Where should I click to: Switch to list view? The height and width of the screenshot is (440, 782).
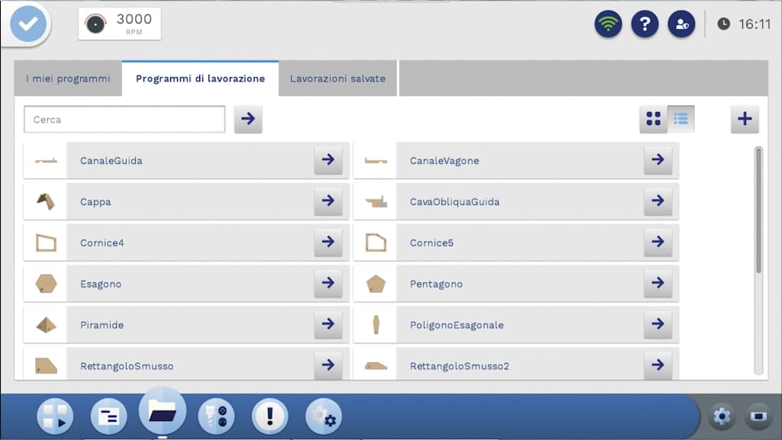click(681, 119)
